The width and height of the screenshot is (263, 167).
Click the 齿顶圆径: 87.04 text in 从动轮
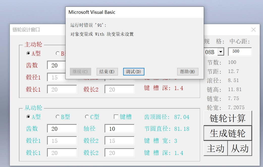(167, 117)
